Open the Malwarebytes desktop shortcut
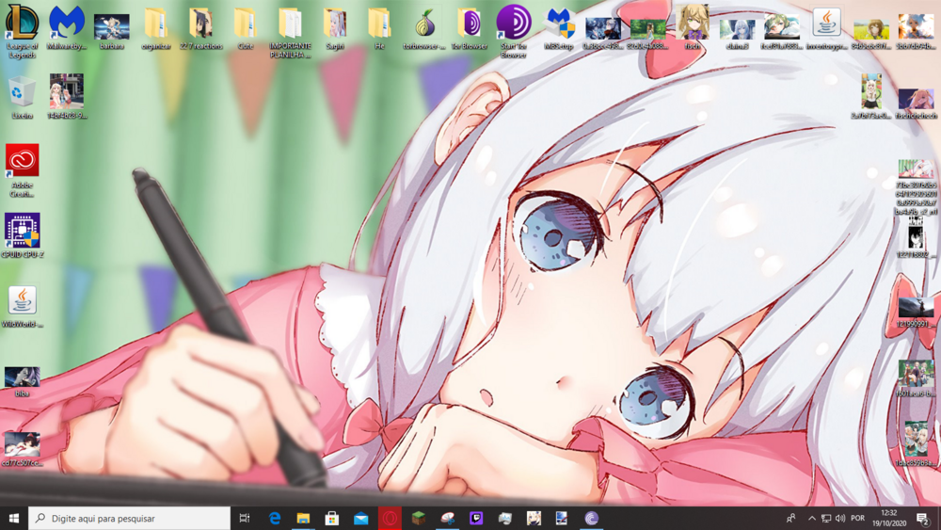 pyautogui.click(x=67, y=27)
